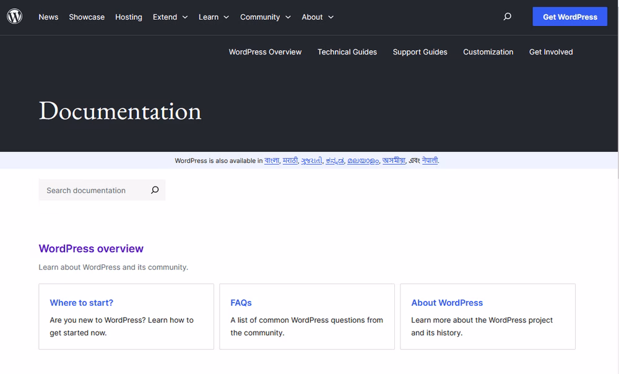Open the WordPress overview heading link
The image size is (619, 374).
[x=91, y=248]
